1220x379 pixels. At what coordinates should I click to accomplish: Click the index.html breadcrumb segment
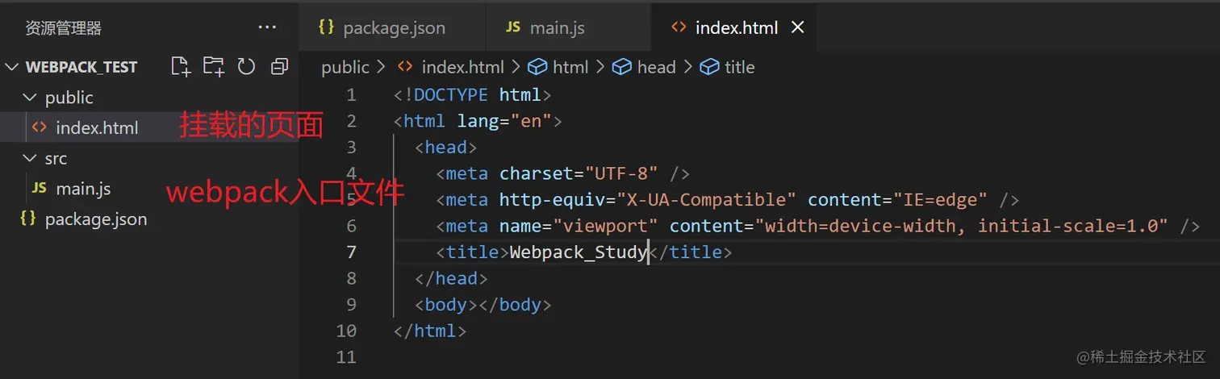[x=462, y=67]
